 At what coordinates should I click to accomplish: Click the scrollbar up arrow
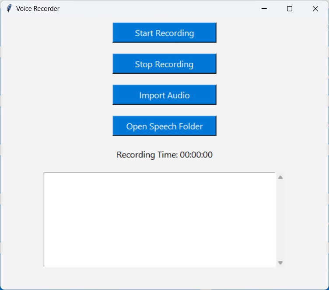pos(280,177)
